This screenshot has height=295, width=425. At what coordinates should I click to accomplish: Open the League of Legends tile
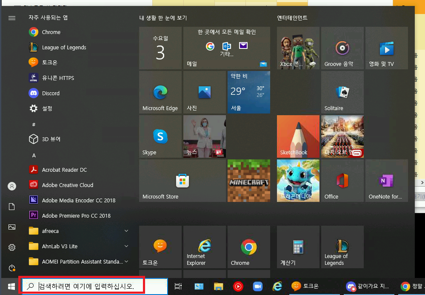tap(342, 247)
